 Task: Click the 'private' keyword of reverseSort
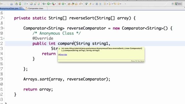22,18
